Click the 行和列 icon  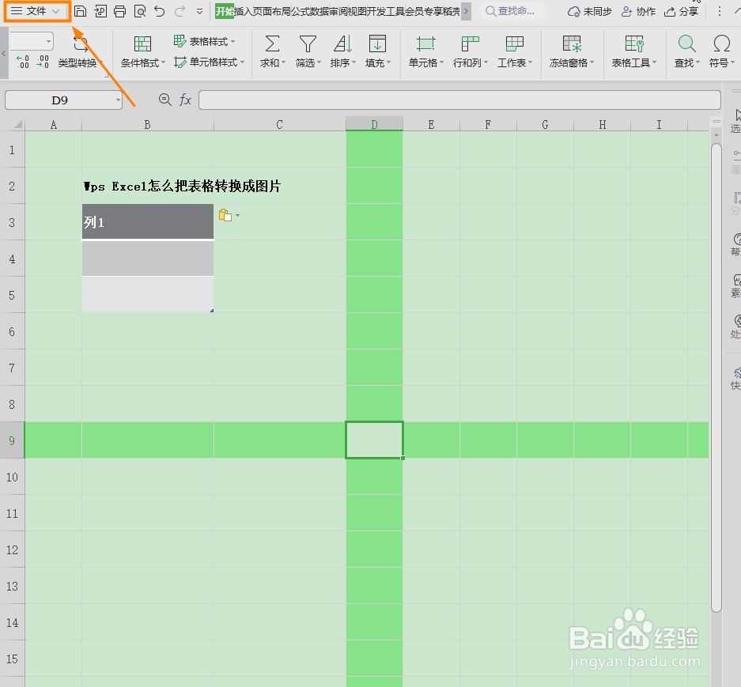(471, 43)
